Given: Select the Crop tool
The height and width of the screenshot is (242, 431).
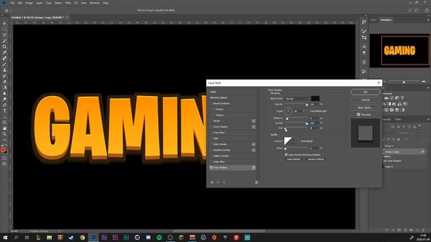Looking at the screenshot, I should (5, 46).
